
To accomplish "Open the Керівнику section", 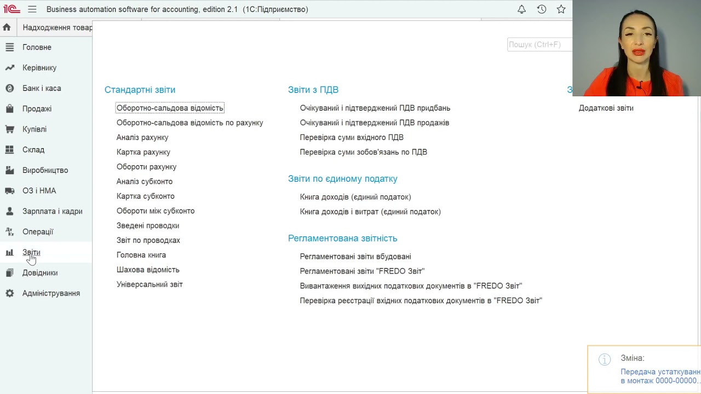I will tap(39, 68).
